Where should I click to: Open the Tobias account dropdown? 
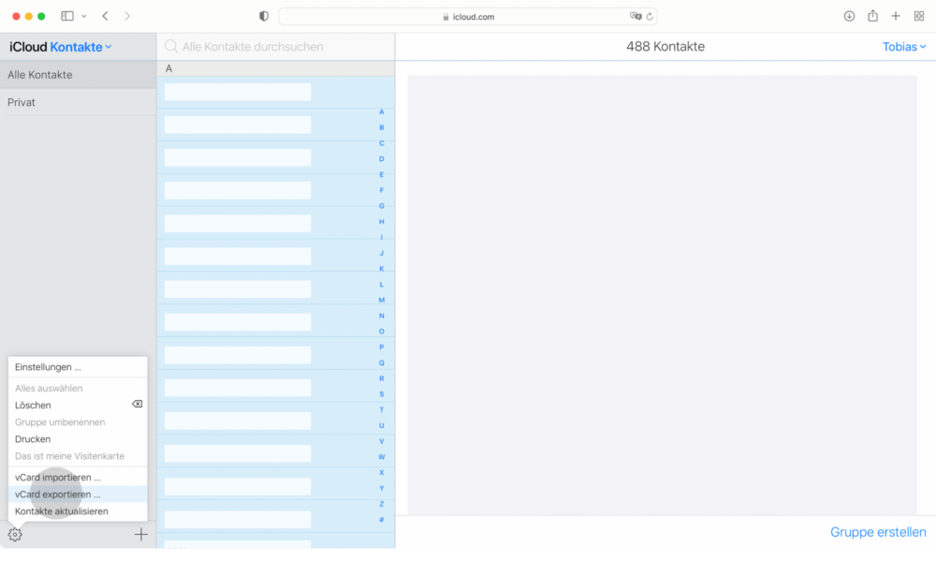pos(904,47)
